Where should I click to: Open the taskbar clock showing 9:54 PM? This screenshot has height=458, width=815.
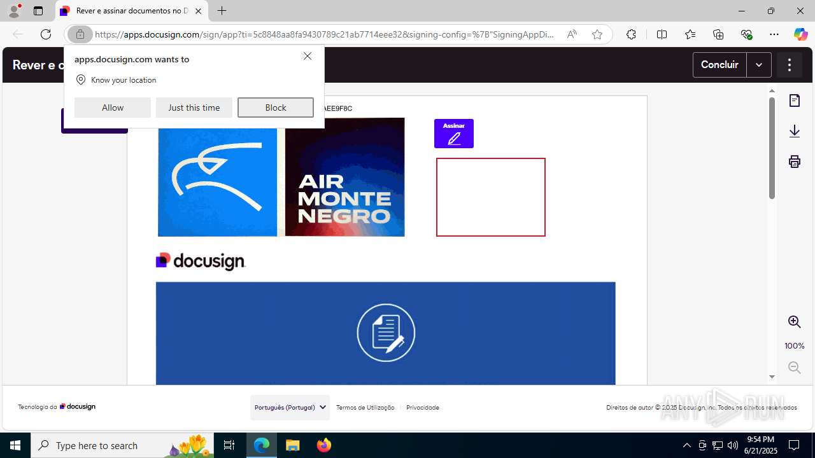point(761,445)
